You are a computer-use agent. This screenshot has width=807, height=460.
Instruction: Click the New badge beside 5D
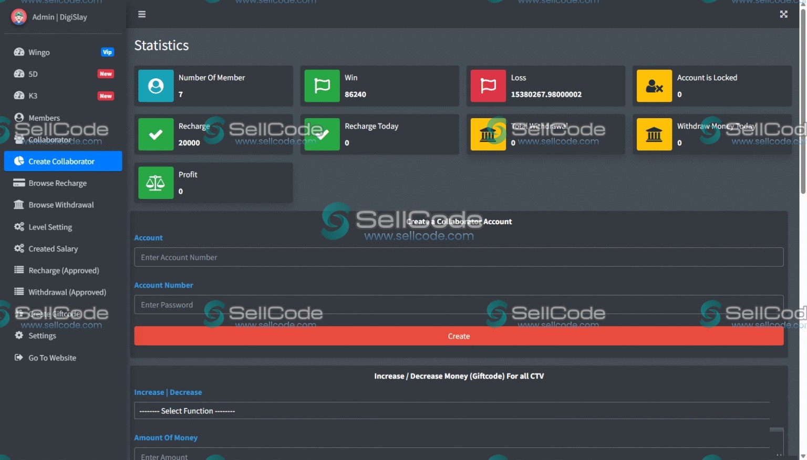click(x=106, y=74)
